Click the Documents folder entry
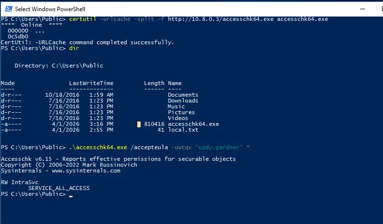The height and width of the screenshot is (224, 383). click(183, 95)
